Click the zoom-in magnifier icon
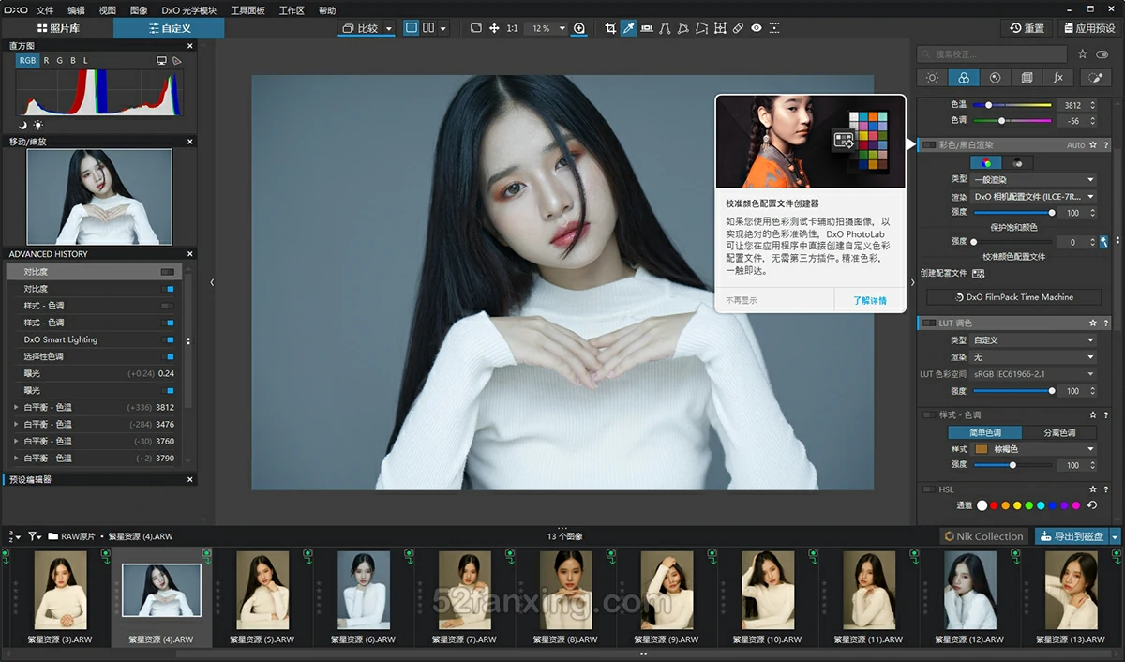The image size is (1125, 662). click(579, 28)
